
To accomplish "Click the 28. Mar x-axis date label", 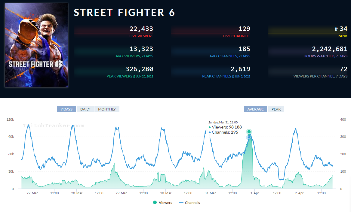I will (x=77, y=193).
